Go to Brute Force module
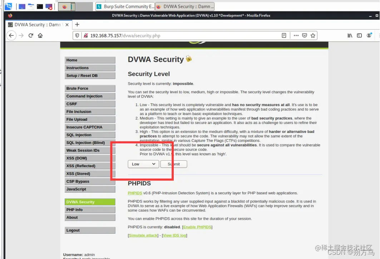This screenshot has height=259, width=380. pyautogui.click(x=90, y=89)
